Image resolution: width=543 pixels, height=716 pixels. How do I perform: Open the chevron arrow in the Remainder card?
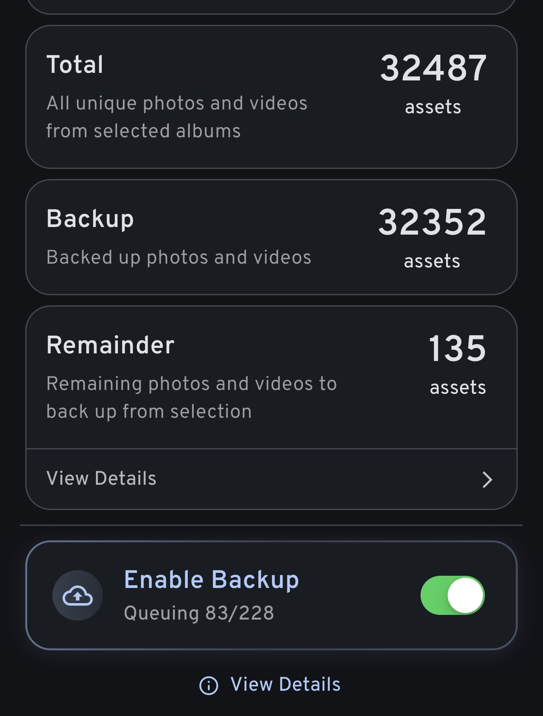487,479
